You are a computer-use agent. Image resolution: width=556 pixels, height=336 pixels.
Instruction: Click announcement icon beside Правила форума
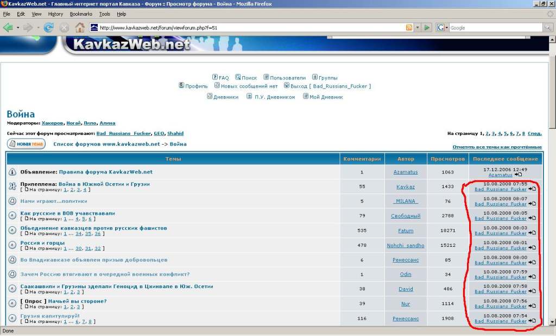click(x=12, y=172)
